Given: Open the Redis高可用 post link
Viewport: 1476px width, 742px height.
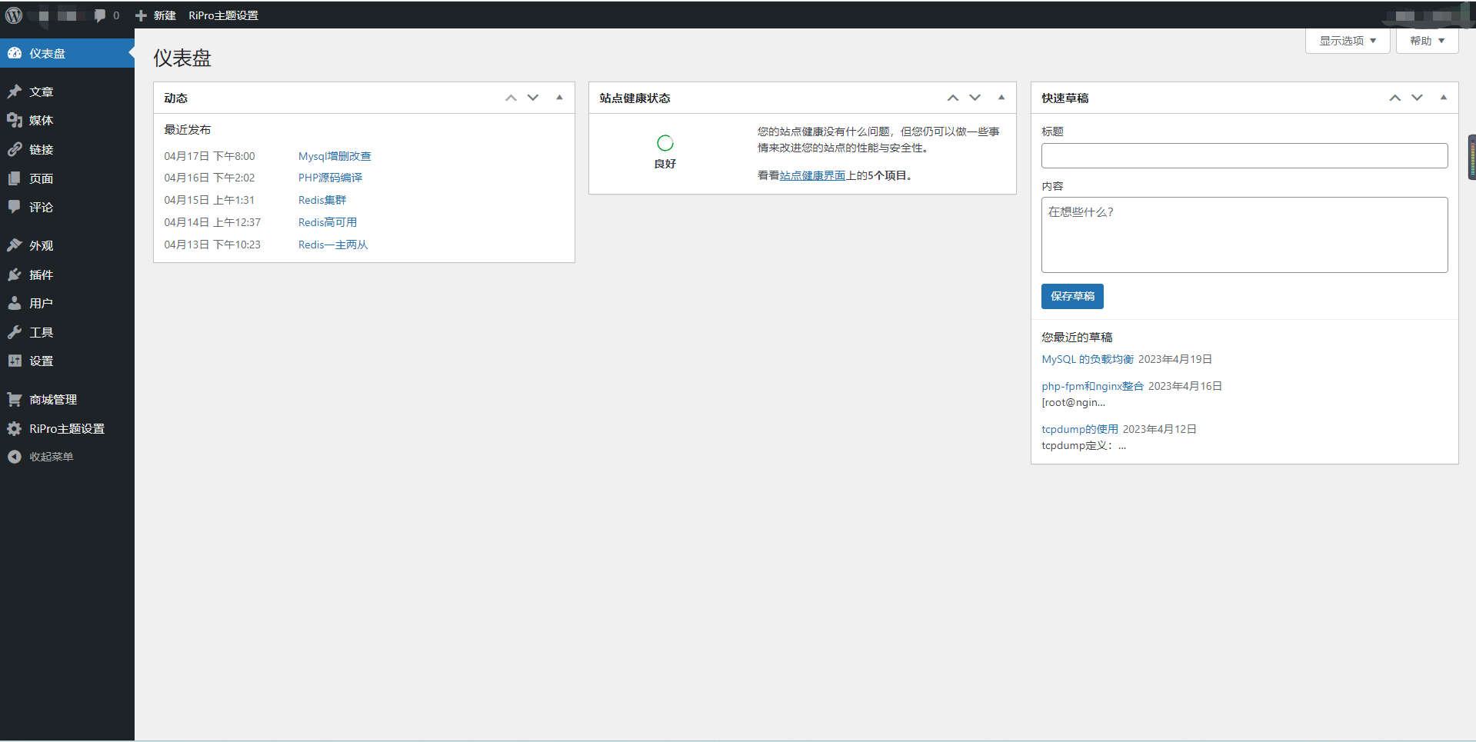Looking at the screenshot, I should [x=328, y=222].
